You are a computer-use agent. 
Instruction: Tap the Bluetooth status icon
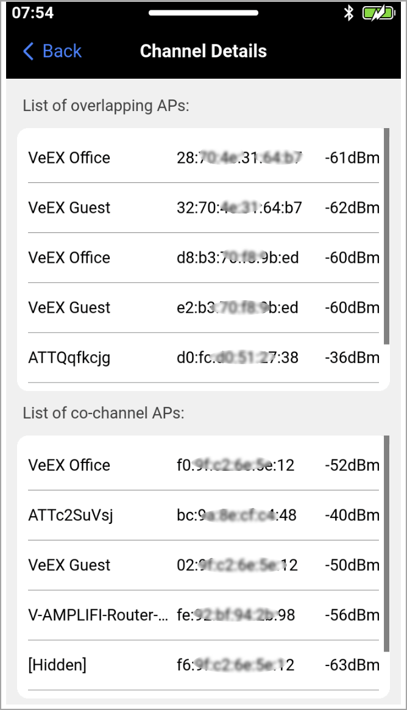pyautogui.click(x=349, y=13)
